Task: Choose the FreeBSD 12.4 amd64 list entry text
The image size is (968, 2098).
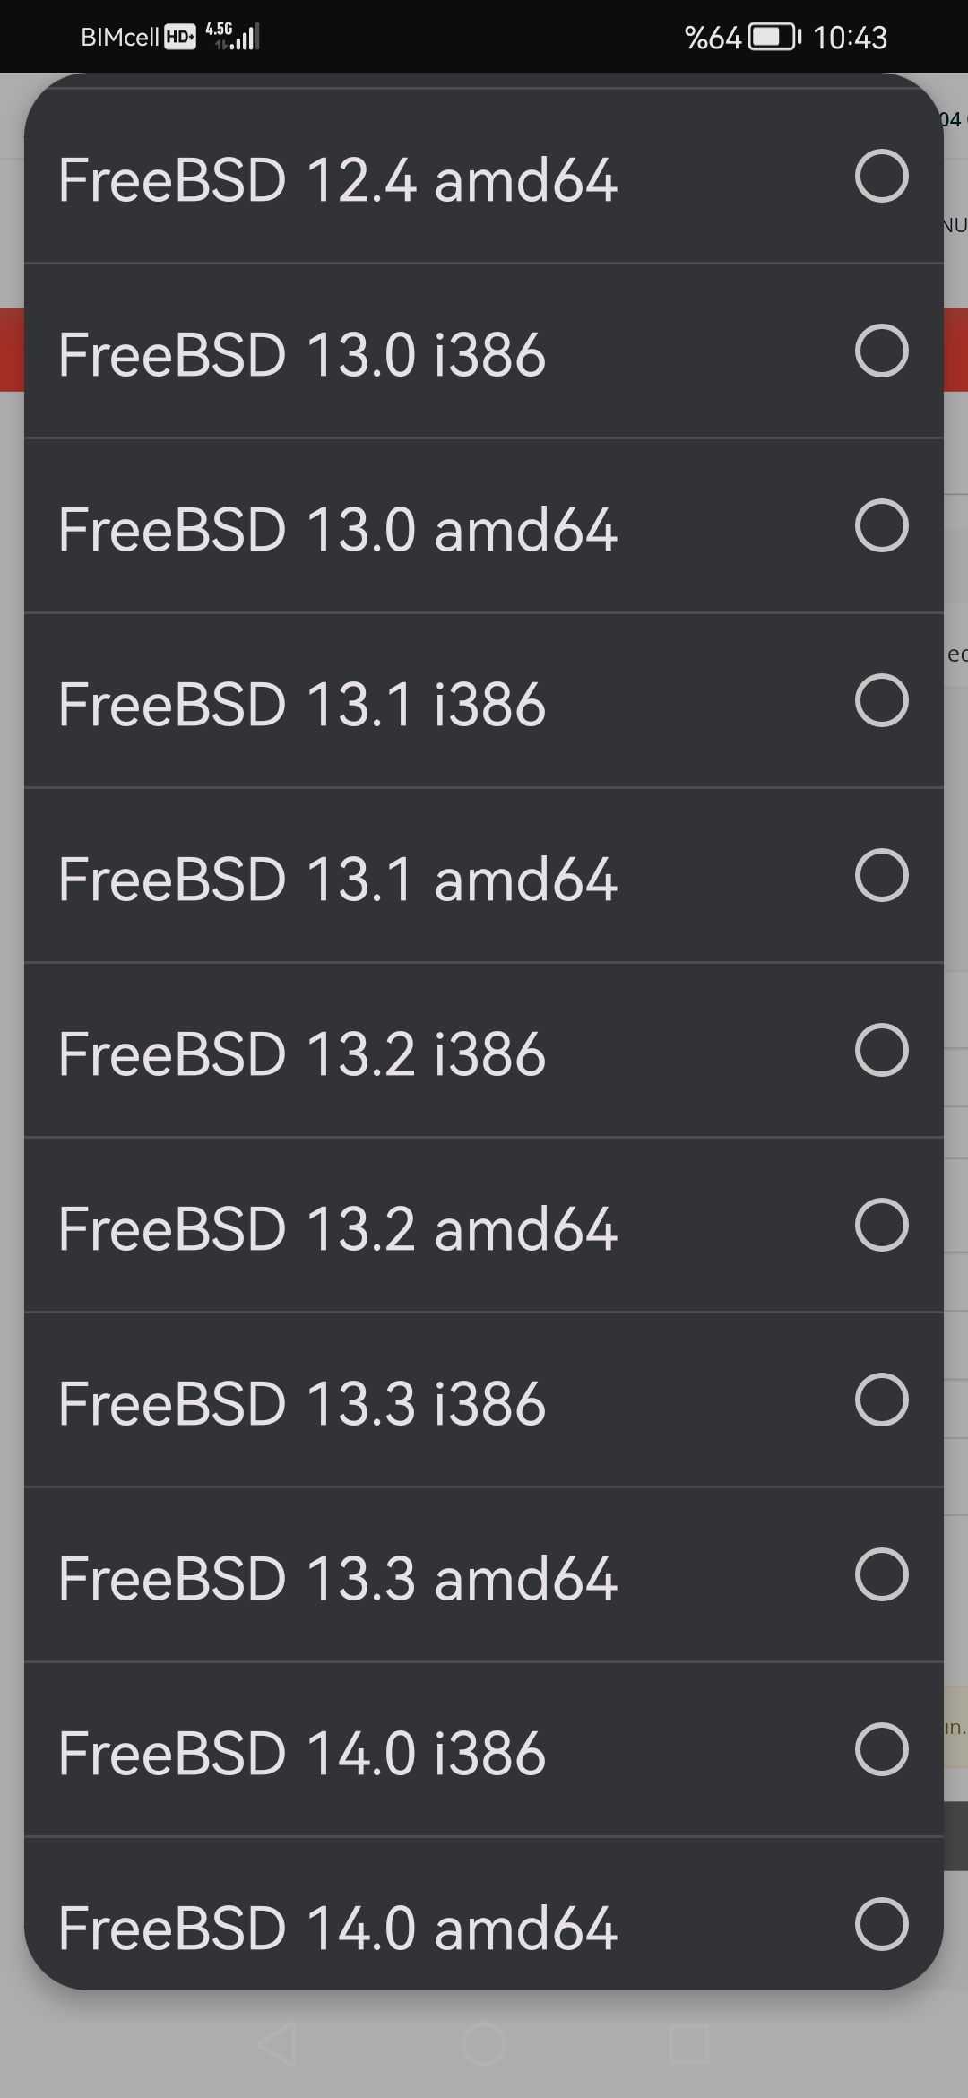Action: (x=338, y=180)
